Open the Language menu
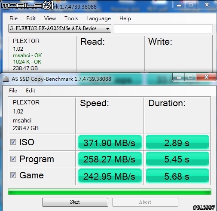Image resolution: width=217 pixels, height=211 pixels. [x=98, y=18]
